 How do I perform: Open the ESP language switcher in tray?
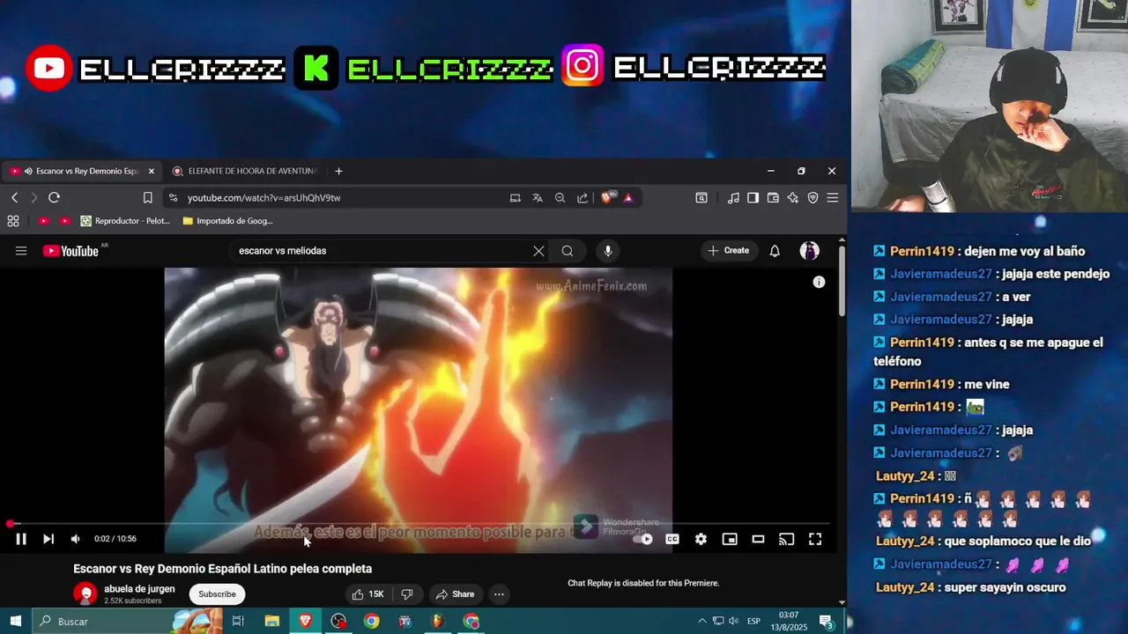pyautogui.click(x=753, y=622)
